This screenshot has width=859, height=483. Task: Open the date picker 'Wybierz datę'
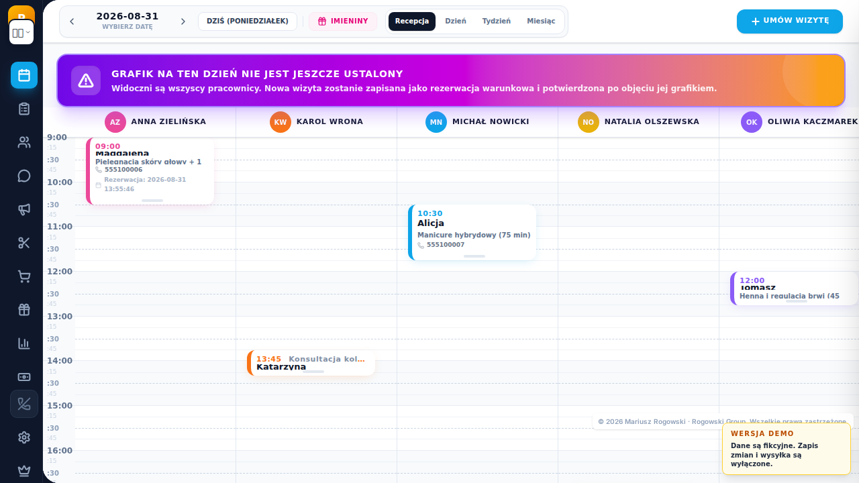click(x=128, y=21)
